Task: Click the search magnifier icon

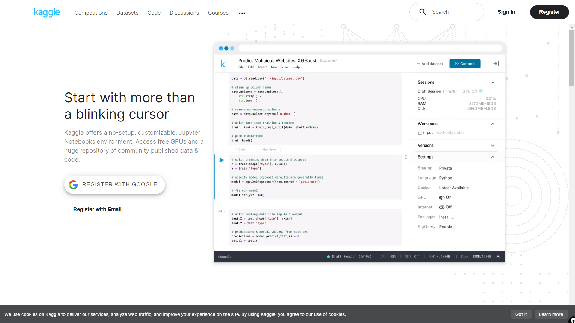Action: pyautogui.click(x=423, y=12)
